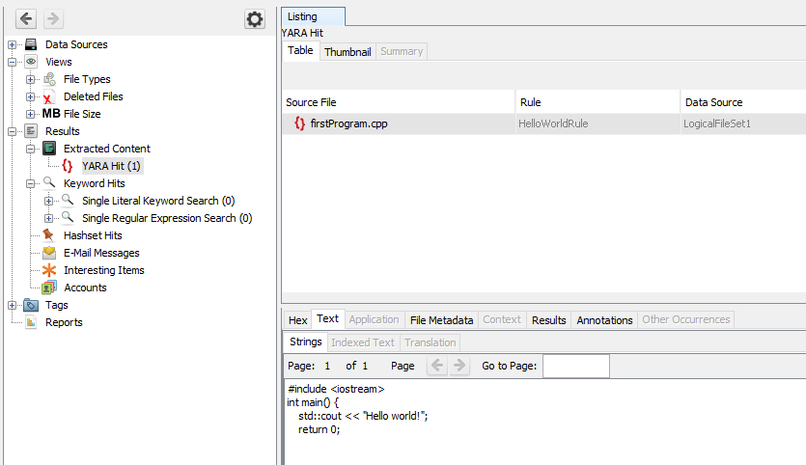Viewport: 806px width, 465px height.
Task: Click the Interesting Items asterisk icon
Action: click(49, 270)
